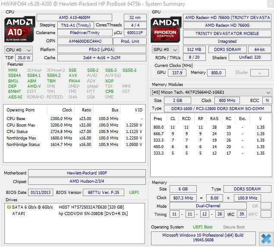Click the CPB feature label
The image size is (274, 247).
pos(109,92)
